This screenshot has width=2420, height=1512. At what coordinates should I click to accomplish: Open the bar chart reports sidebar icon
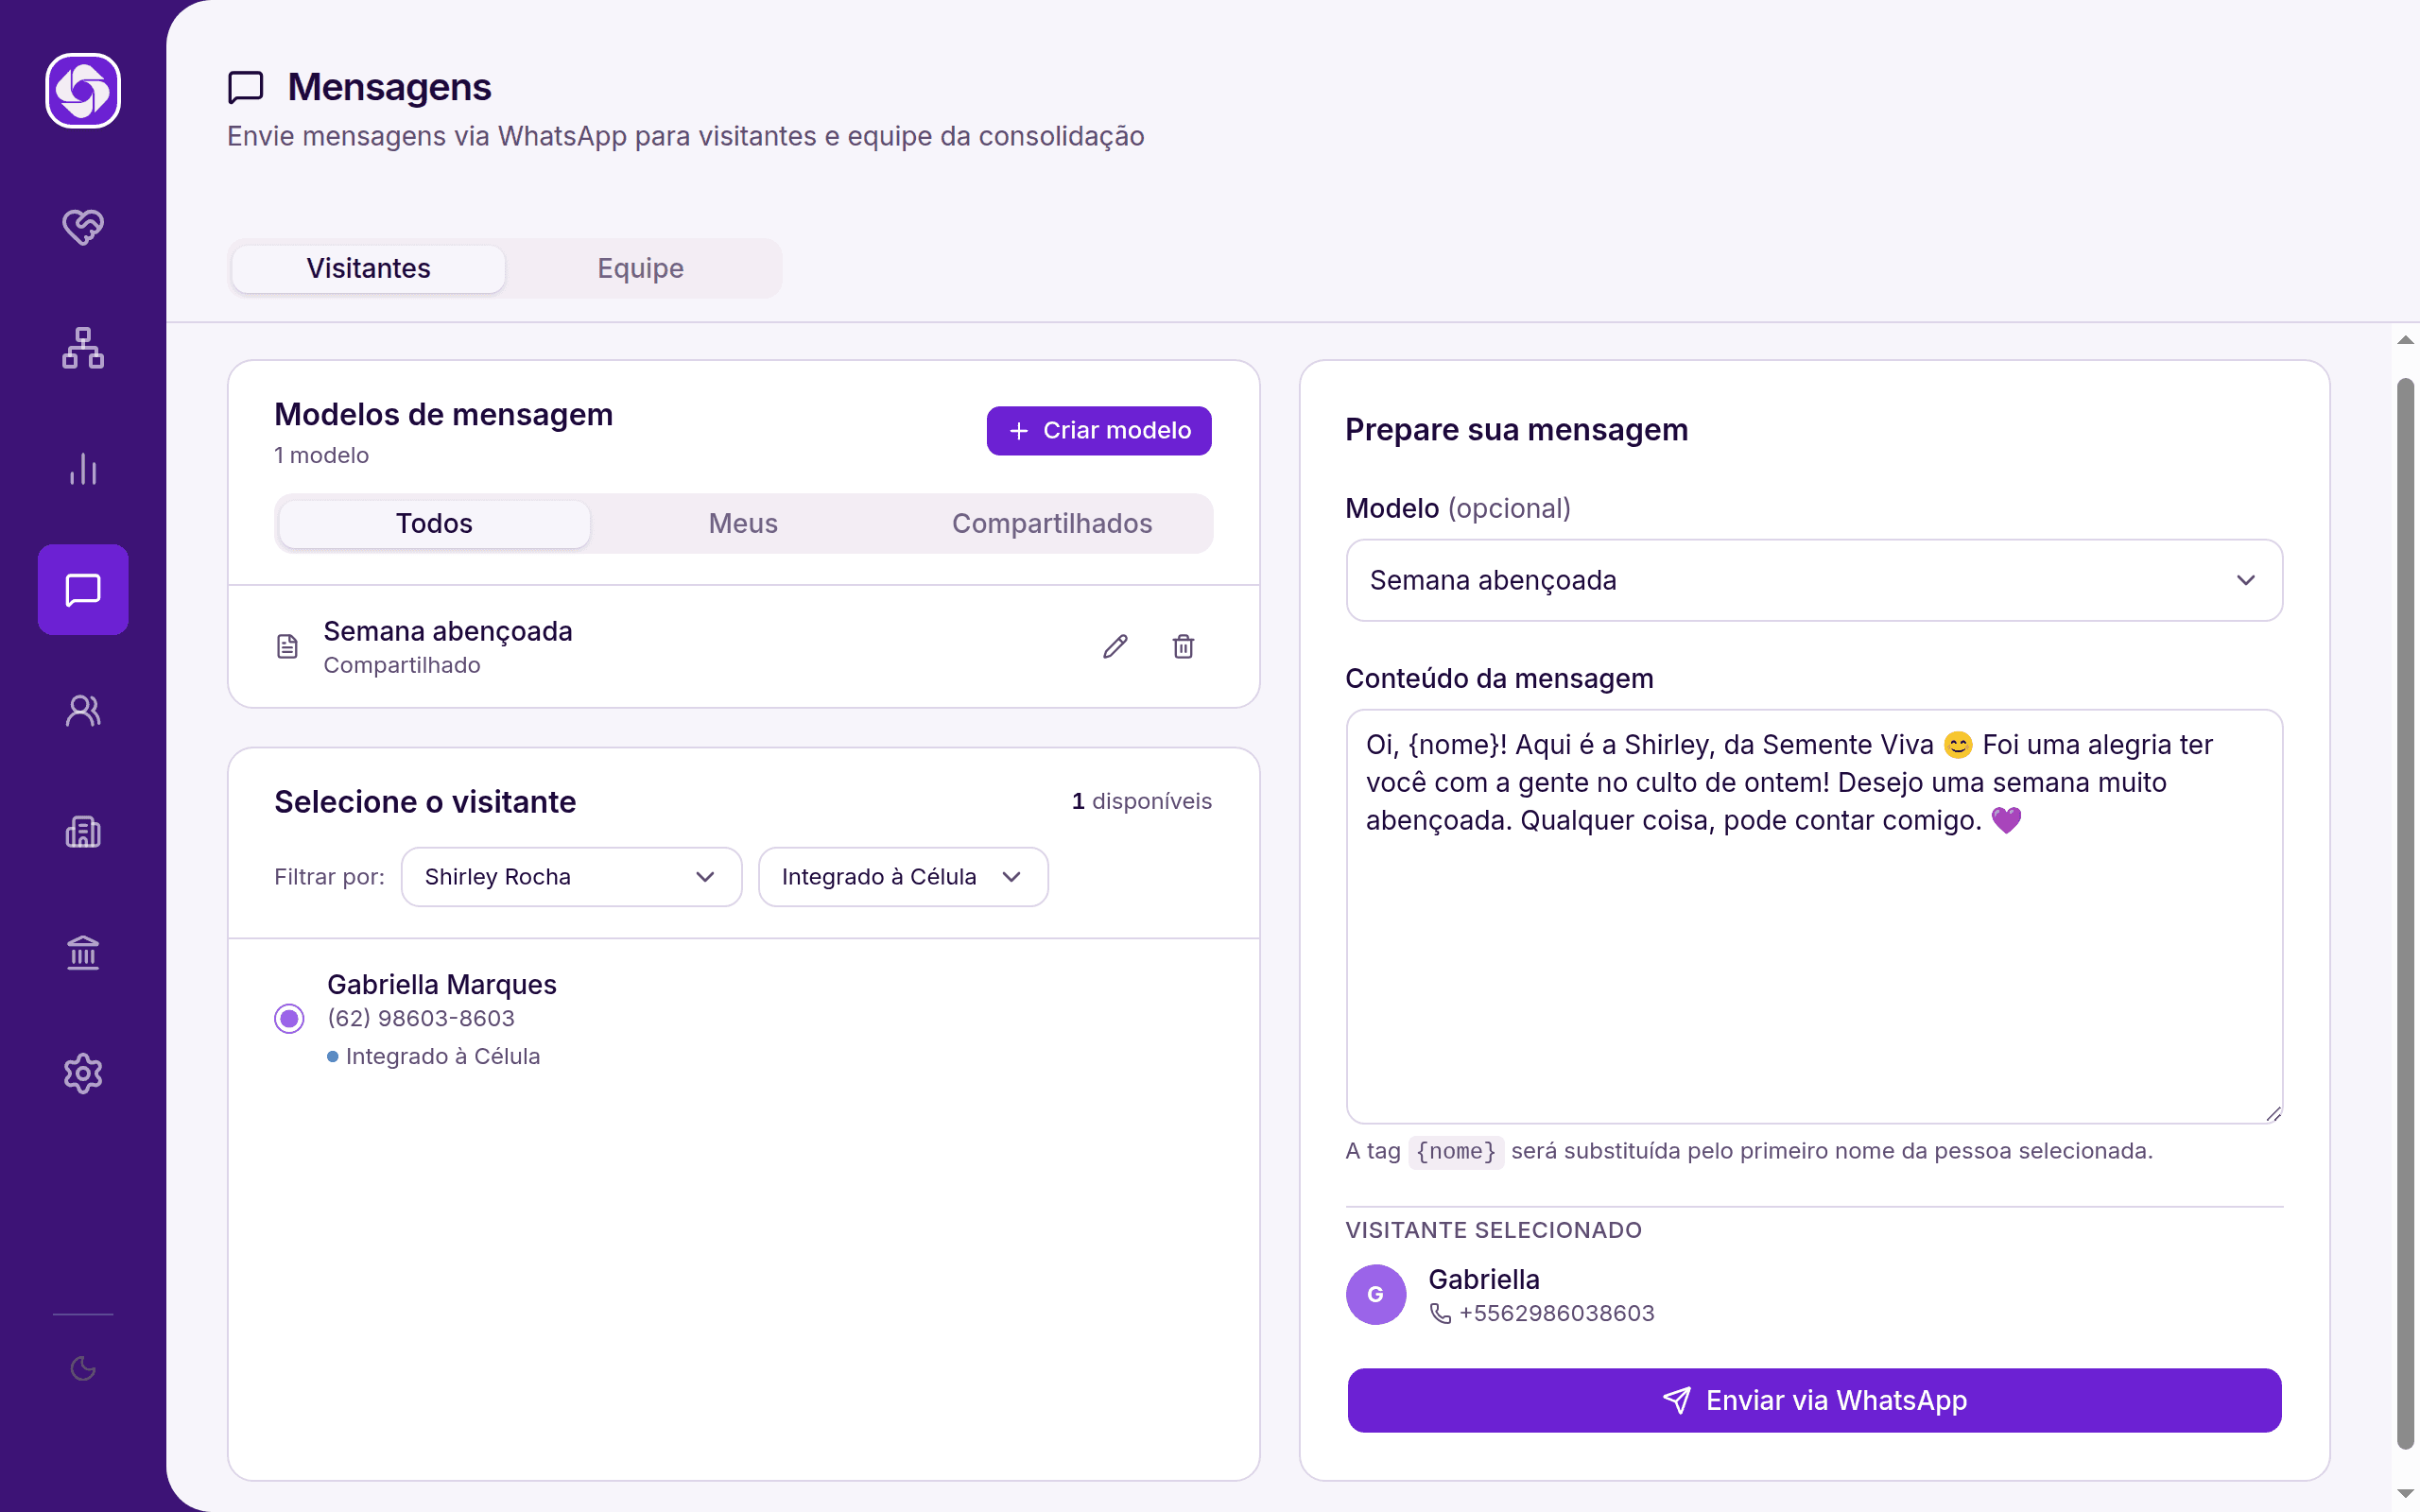(83, 469)
